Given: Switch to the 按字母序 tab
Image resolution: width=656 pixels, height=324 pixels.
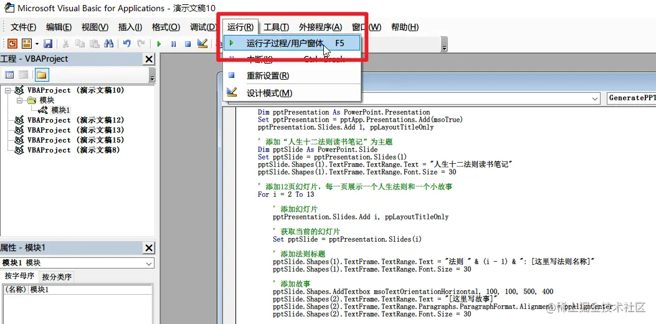Looking at the screenshot, I should pyautogui.click(x=19, y=276).
